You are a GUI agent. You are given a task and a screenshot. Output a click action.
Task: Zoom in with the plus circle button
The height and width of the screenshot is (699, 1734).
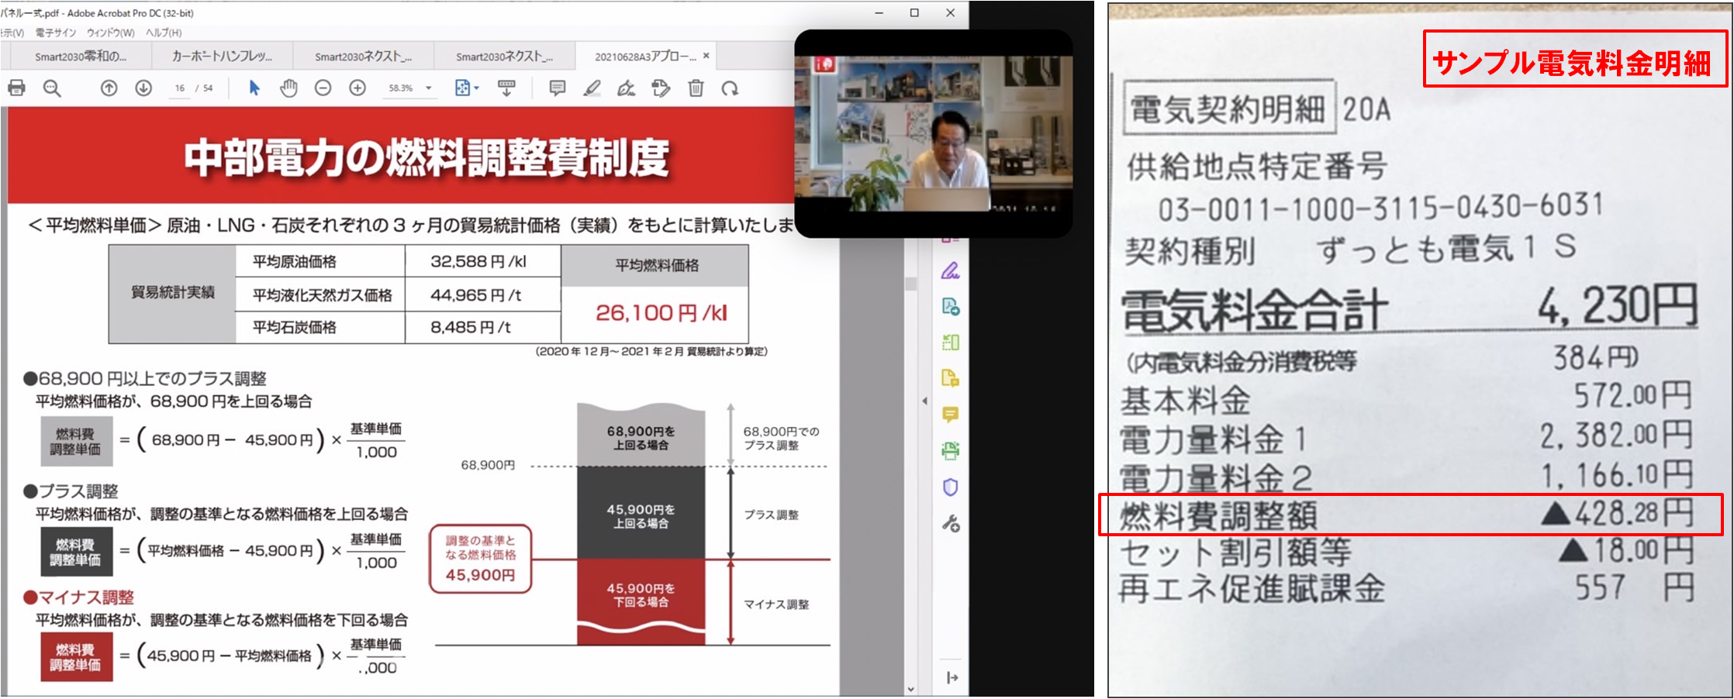click(358, 88)
